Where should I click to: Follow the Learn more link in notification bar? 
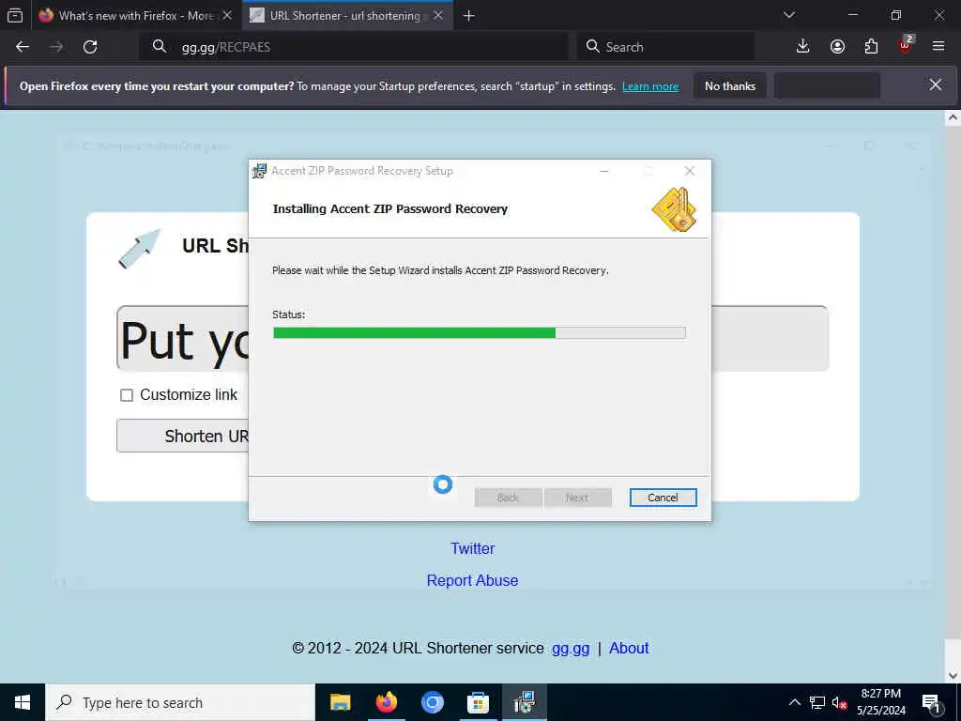click(650, 86)
